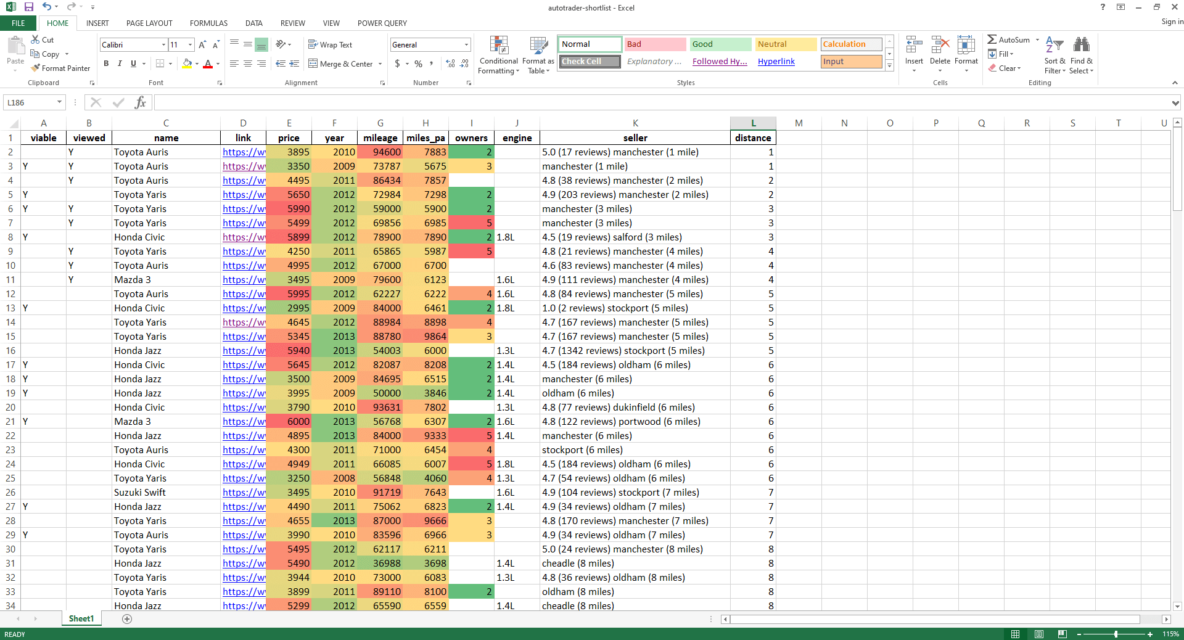Viewport: 1184px width, 640px height.
Task: Select the Sheet1 tab
Action: [81, 618]
